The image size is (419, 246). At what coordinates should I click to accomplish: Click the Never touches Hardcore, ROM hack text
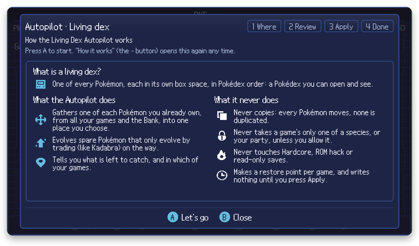pyautogui.click(x=293, y=156)
